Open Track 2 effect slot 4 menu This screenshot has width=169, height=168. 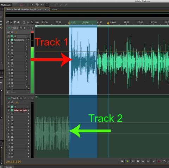[29, 120]
